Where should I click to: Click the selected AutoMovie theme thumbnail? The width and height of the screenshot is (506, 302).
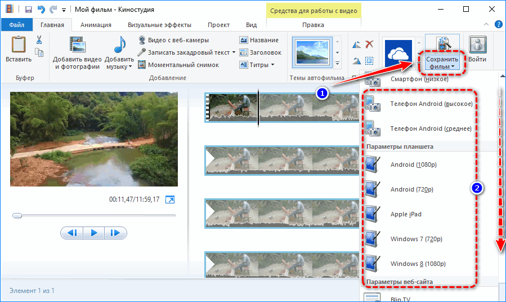pos(312,52)
